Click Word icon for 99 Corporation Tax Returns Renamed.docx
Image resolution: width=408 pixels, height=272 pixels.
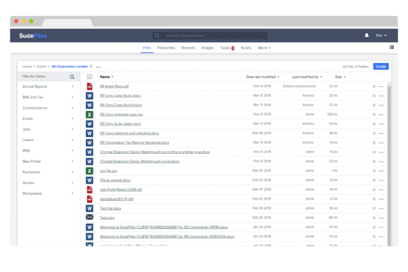(89, 142)
